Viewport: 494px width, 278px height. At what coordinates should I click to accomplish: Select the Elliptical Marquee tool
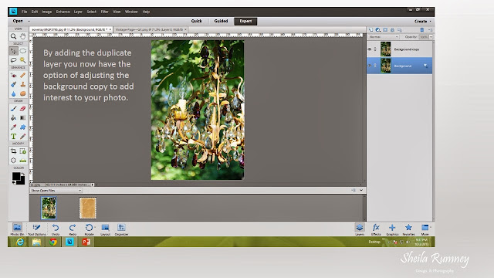[x=22, y=51]
